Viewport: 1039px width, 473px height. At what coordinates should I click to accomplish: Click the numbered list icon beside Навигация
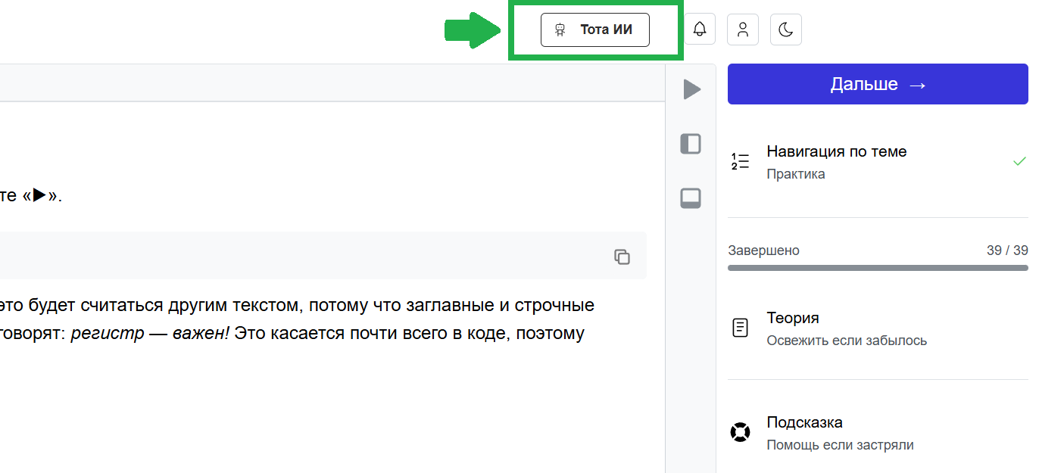[x=740, y=161]
